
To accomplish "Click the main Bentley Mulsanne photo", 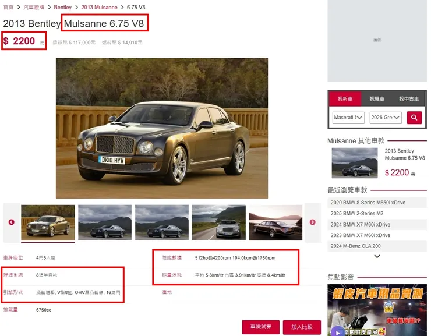I will [x=162, y=128].
